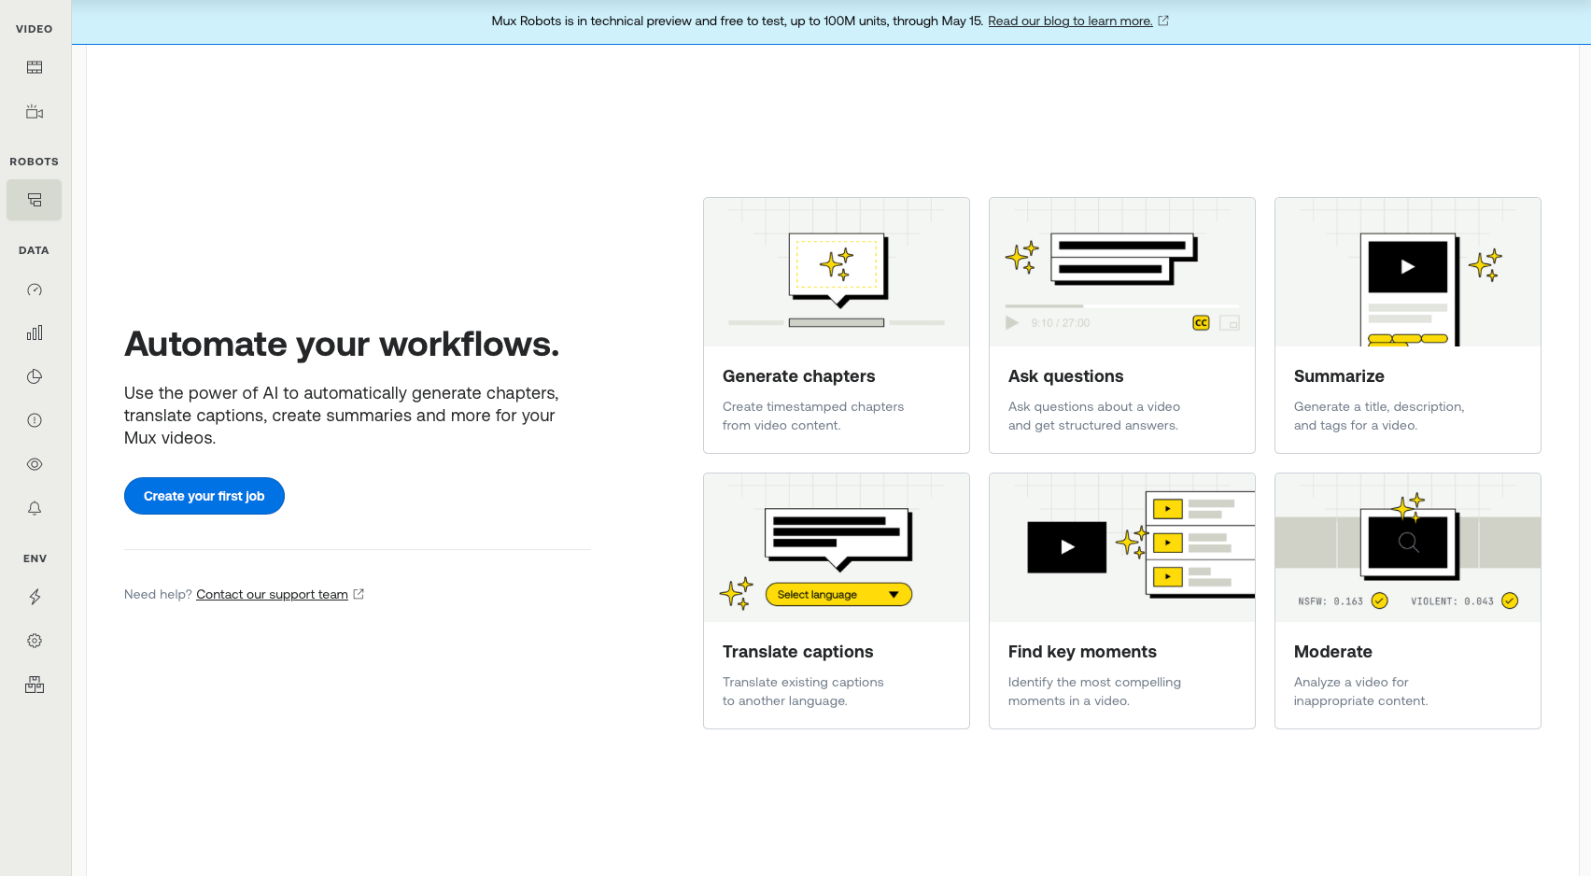Click the CC badge in Ask questions card
1591x876 pixels.
pos(1201,323)
